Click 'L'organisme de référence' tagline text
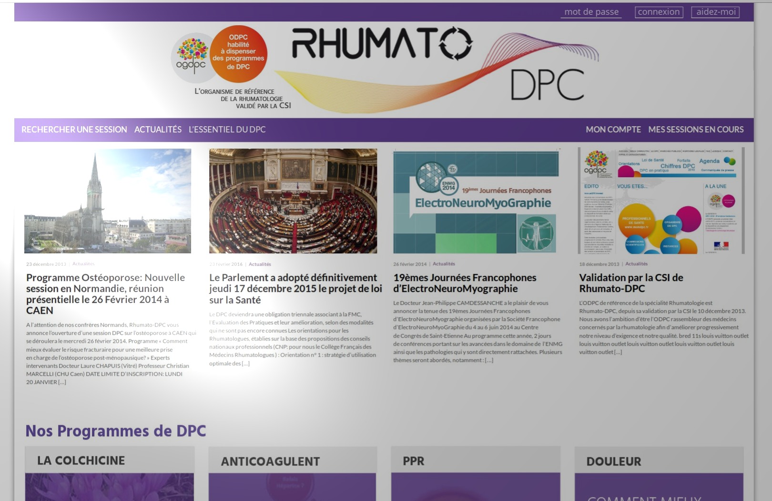The width and height of the screenshot is (772, 501). [x=243, y=99]
